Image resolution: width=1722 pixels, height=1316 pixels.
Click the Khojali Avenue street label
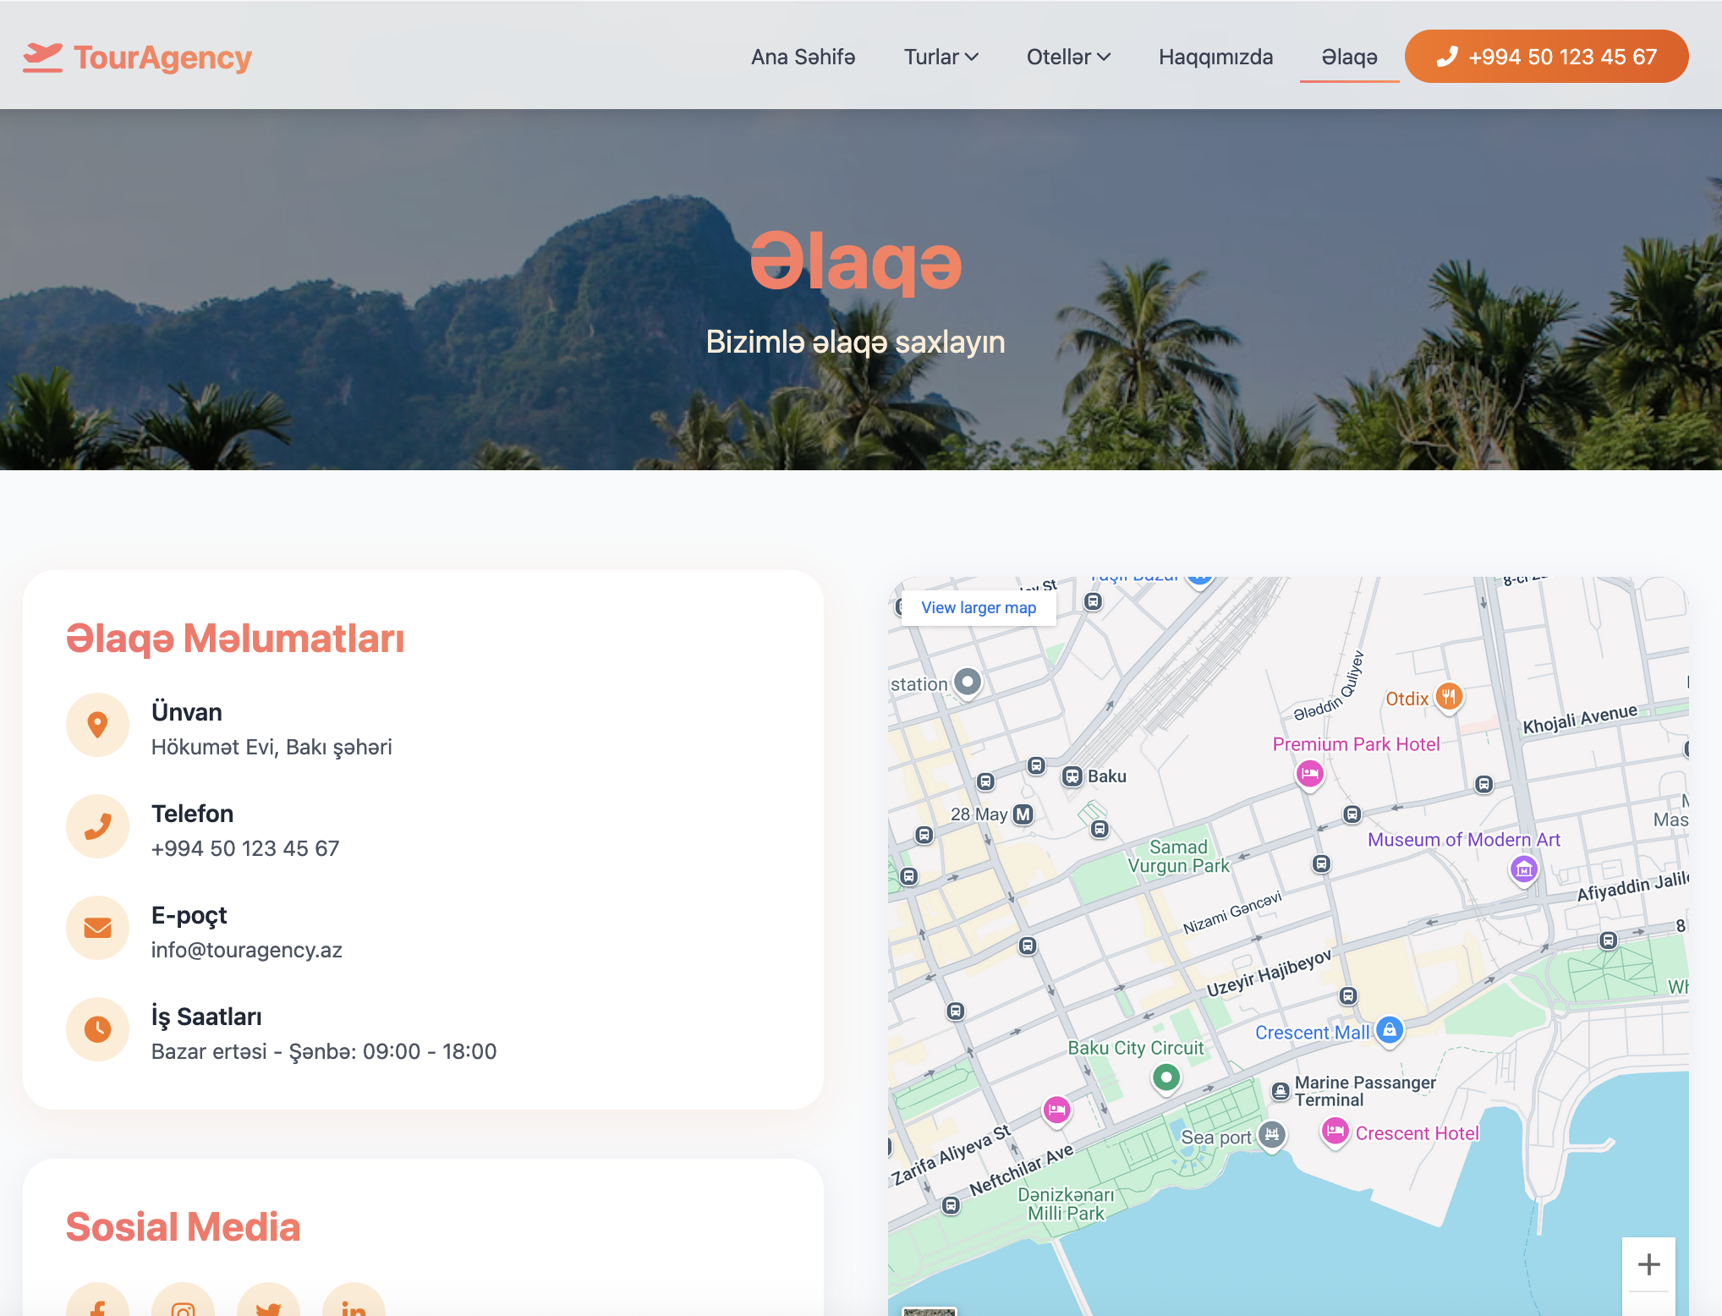1580,719
